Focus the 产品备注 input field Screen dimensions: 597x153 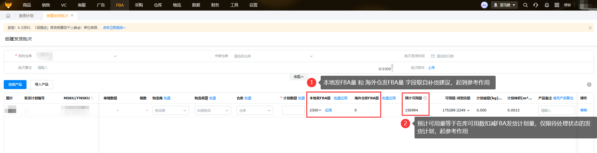pos(556,110)
